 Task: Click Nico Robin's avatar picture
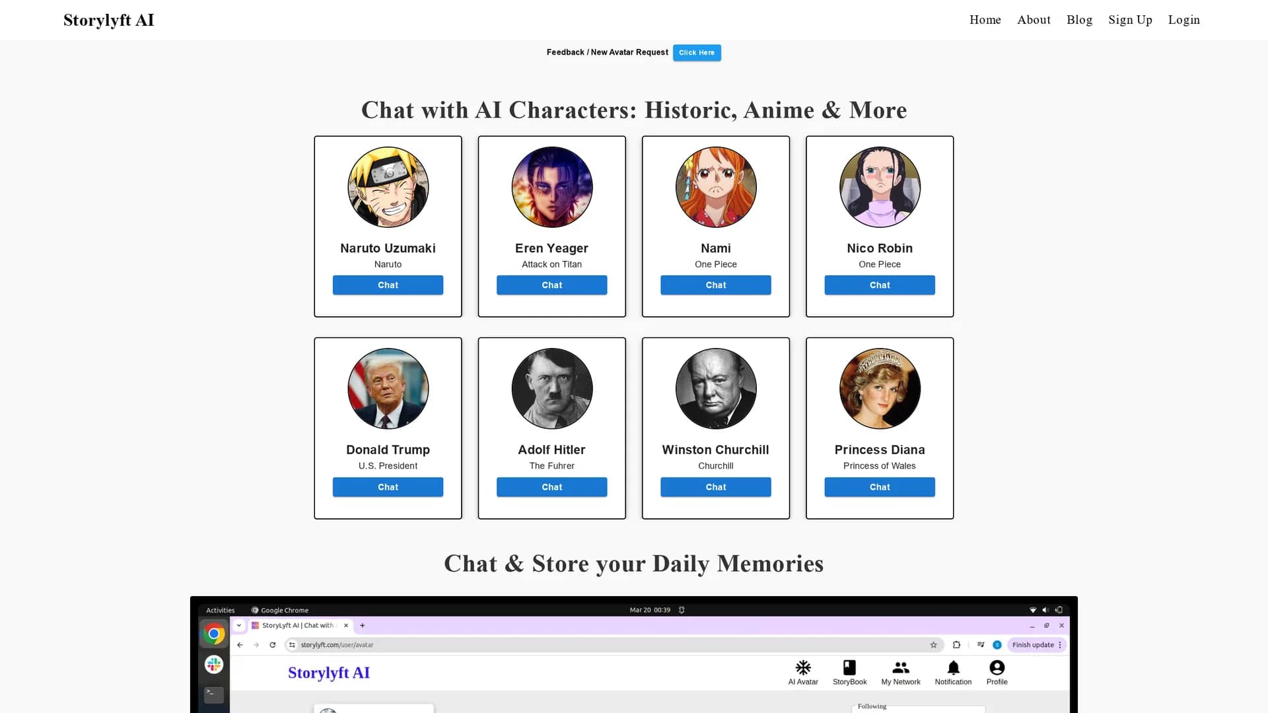click(x=879, y=187)
